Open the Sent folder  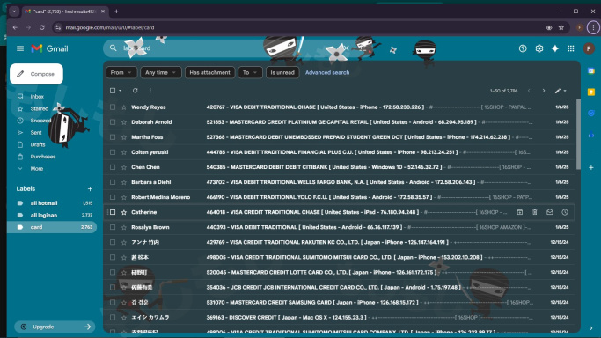(36, 133)
